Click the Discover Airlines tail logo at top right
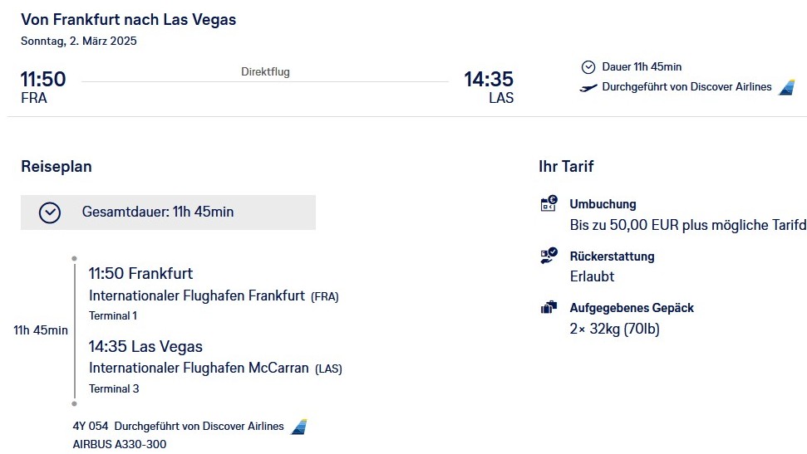Screen dimensions: 807x454 click(787, 87)
